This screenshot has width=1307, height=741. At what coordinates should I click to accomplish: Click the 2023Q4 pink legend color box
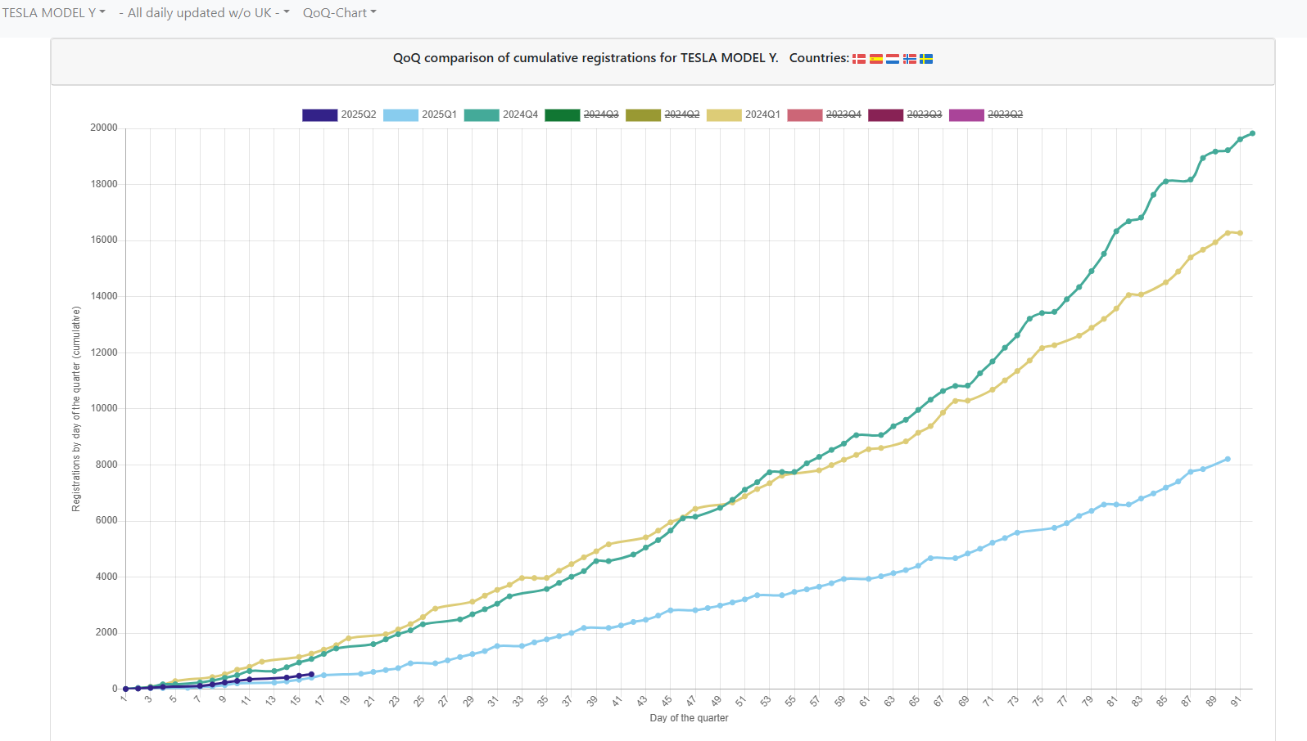(805, 115)
